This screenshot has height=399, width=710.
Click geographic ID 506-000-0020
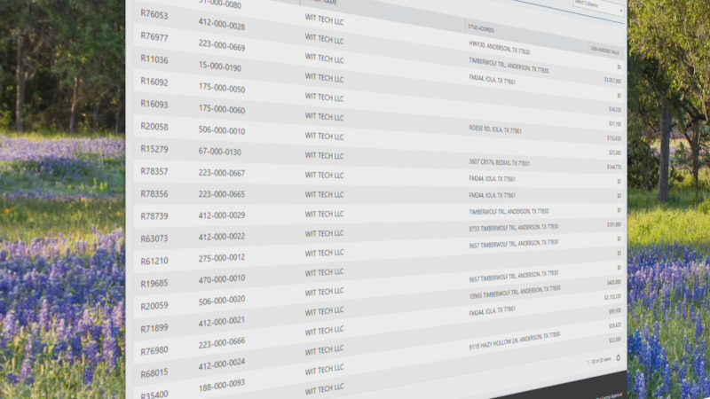click(221, 301)
